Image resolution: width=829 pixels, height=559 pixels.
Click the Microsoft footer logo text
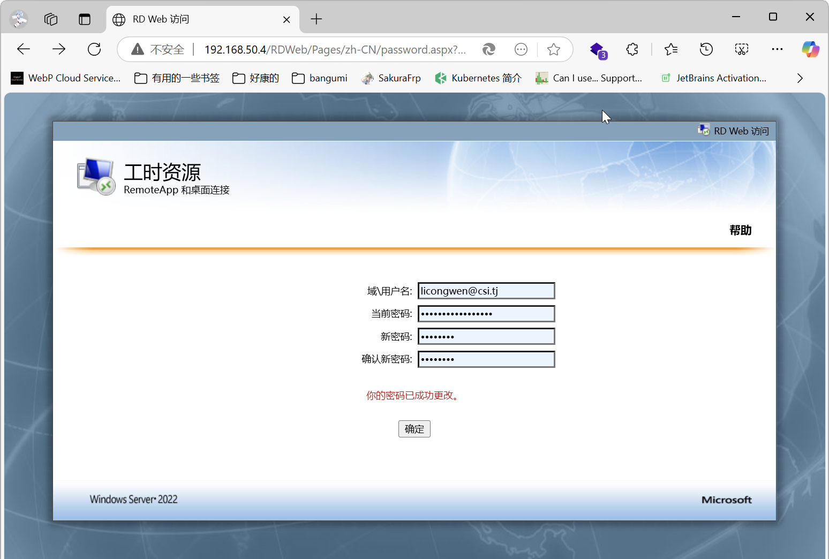[727, 500]
